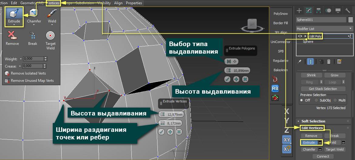Click the Get Stack Selection button
355x160 pixels.
[323, 89]
